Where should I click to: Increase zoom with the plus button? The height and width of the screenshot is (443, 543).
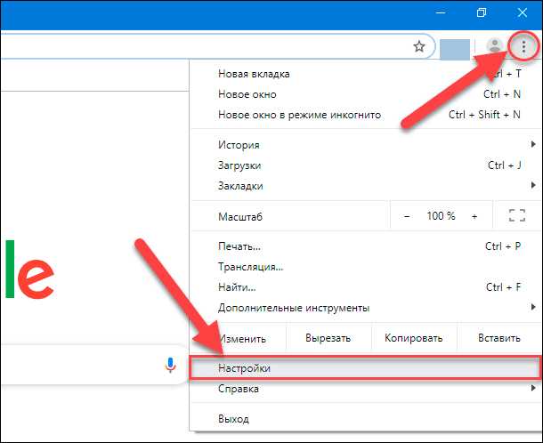point(474,217)
